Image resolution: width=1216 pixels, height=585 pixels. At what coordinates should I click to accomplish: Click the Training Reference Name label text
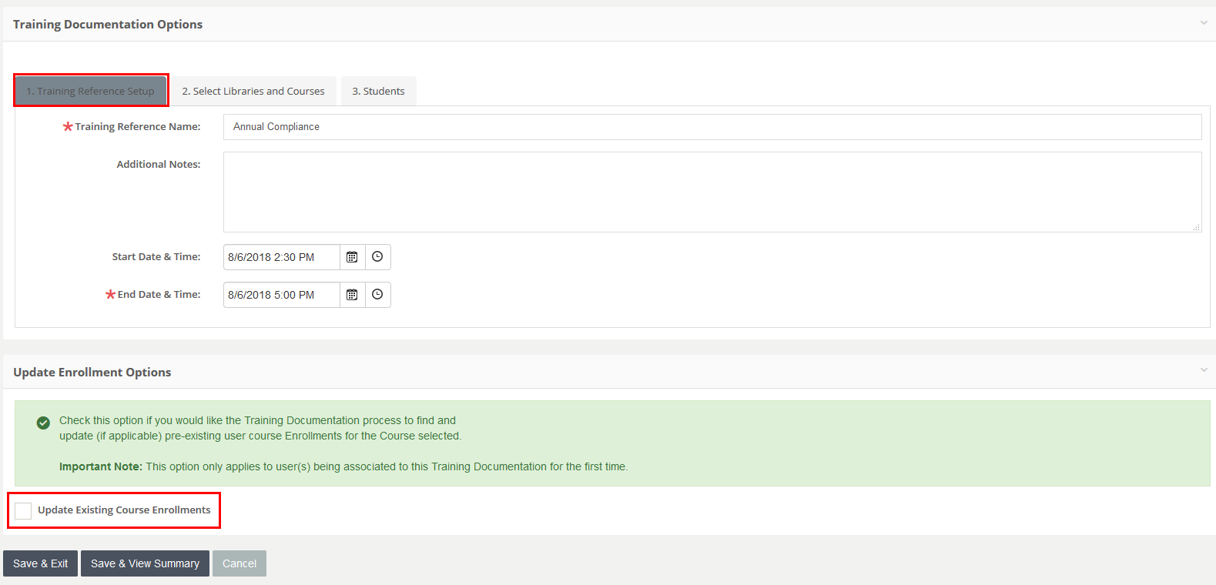coord(137,127)
